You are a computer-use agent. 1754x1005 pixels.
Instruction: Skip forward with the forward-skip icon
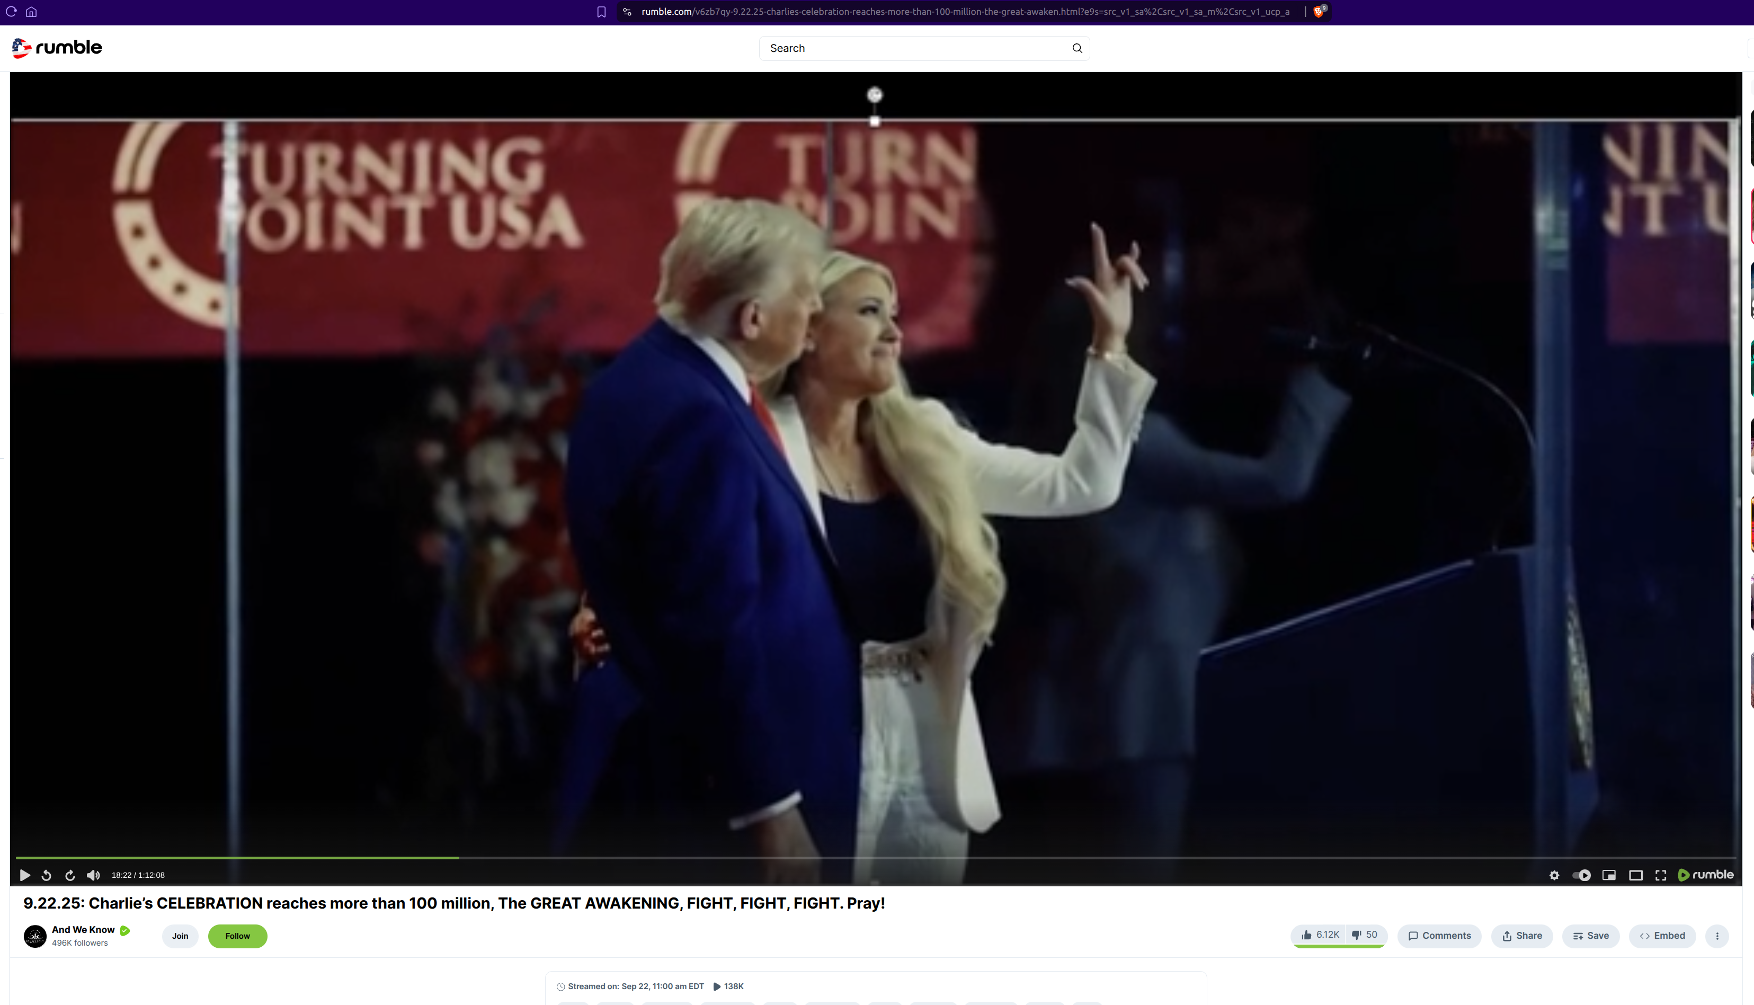click(70, 875)
